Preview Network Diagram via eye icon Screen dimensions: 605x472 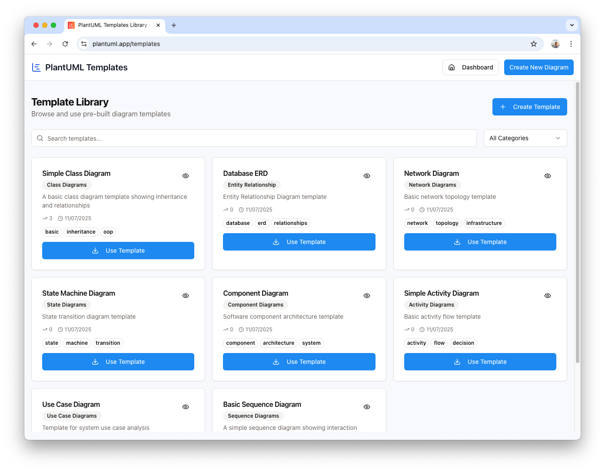[548, 176]
